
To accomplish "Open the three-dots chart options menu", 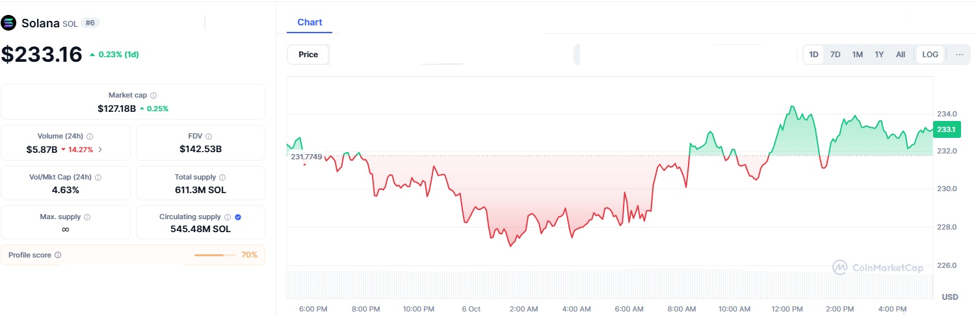I will 960,55.
